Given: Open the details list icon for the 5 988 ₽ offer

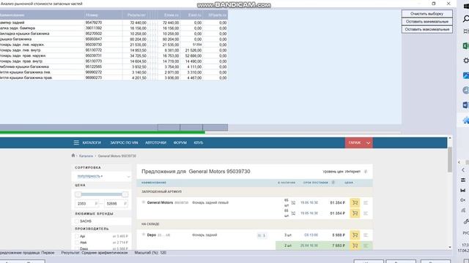Looking at the screenshot, I should pyautogui.click(x=366, y=235).
